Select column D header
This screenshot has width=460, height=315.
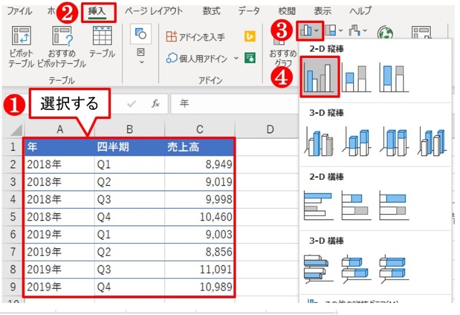[x=270, y=129]
